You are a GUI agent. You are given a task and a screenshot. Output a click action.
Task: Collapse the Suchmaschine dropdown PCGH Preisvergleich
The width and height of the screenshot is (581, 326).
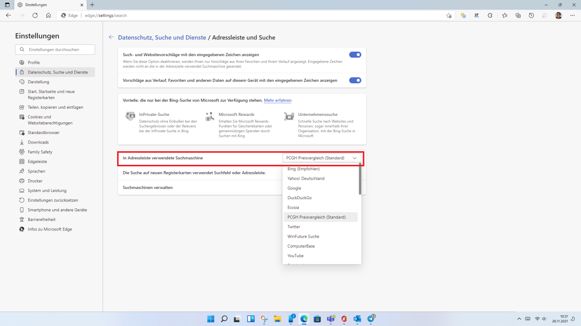(x=322, y=158)
